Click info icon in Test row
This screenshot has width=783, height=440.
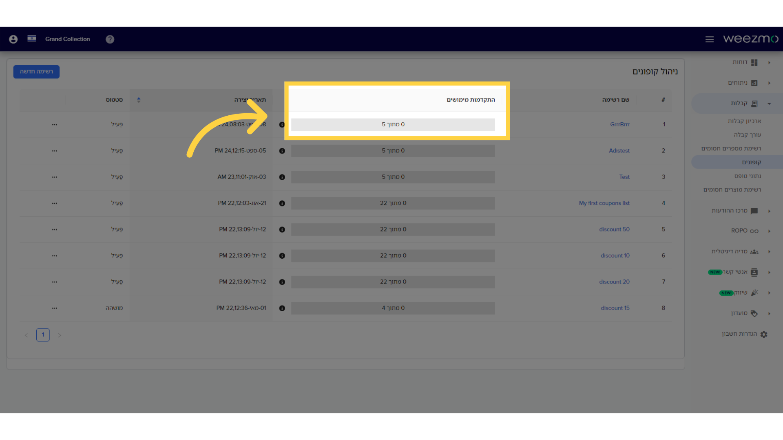click(282, 177)
